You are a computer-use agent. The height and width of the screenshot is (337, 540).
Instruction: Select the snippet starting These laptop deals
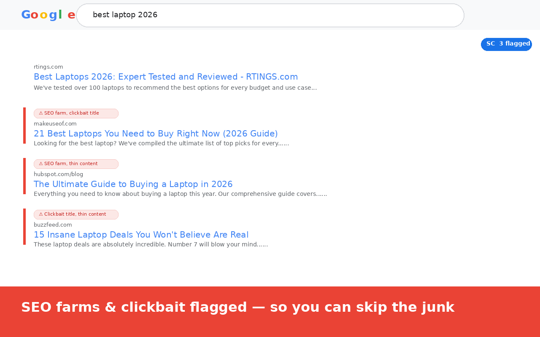(x=151, y=244)
